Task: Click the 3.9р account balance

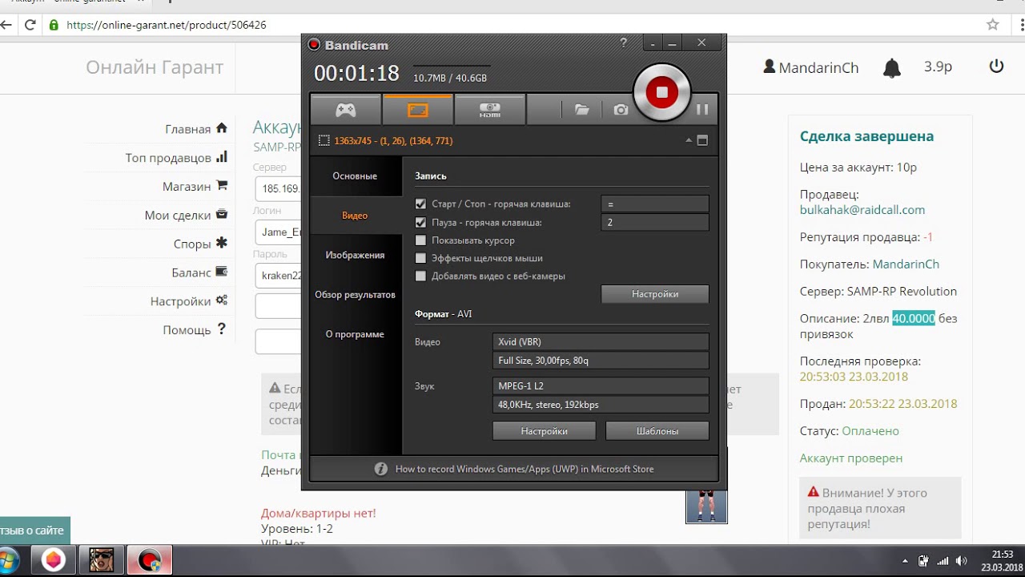Action: point(938,67)
